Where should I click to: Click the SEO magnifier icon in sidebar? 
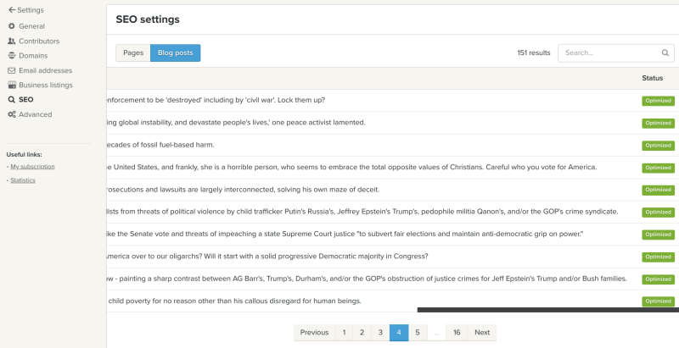click(x=11, y=100)
